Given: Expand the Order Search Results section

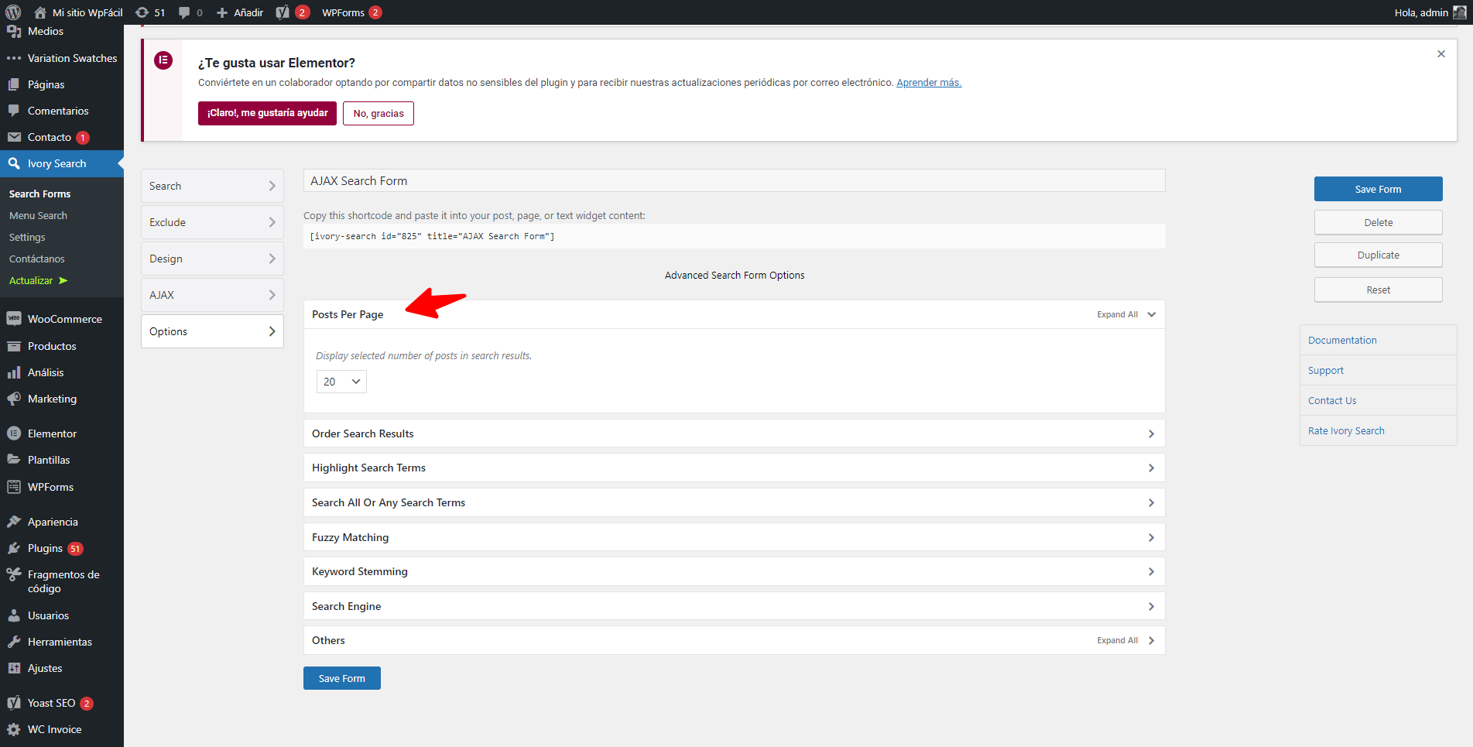Looking at the screenshot, I should point(734,433).
